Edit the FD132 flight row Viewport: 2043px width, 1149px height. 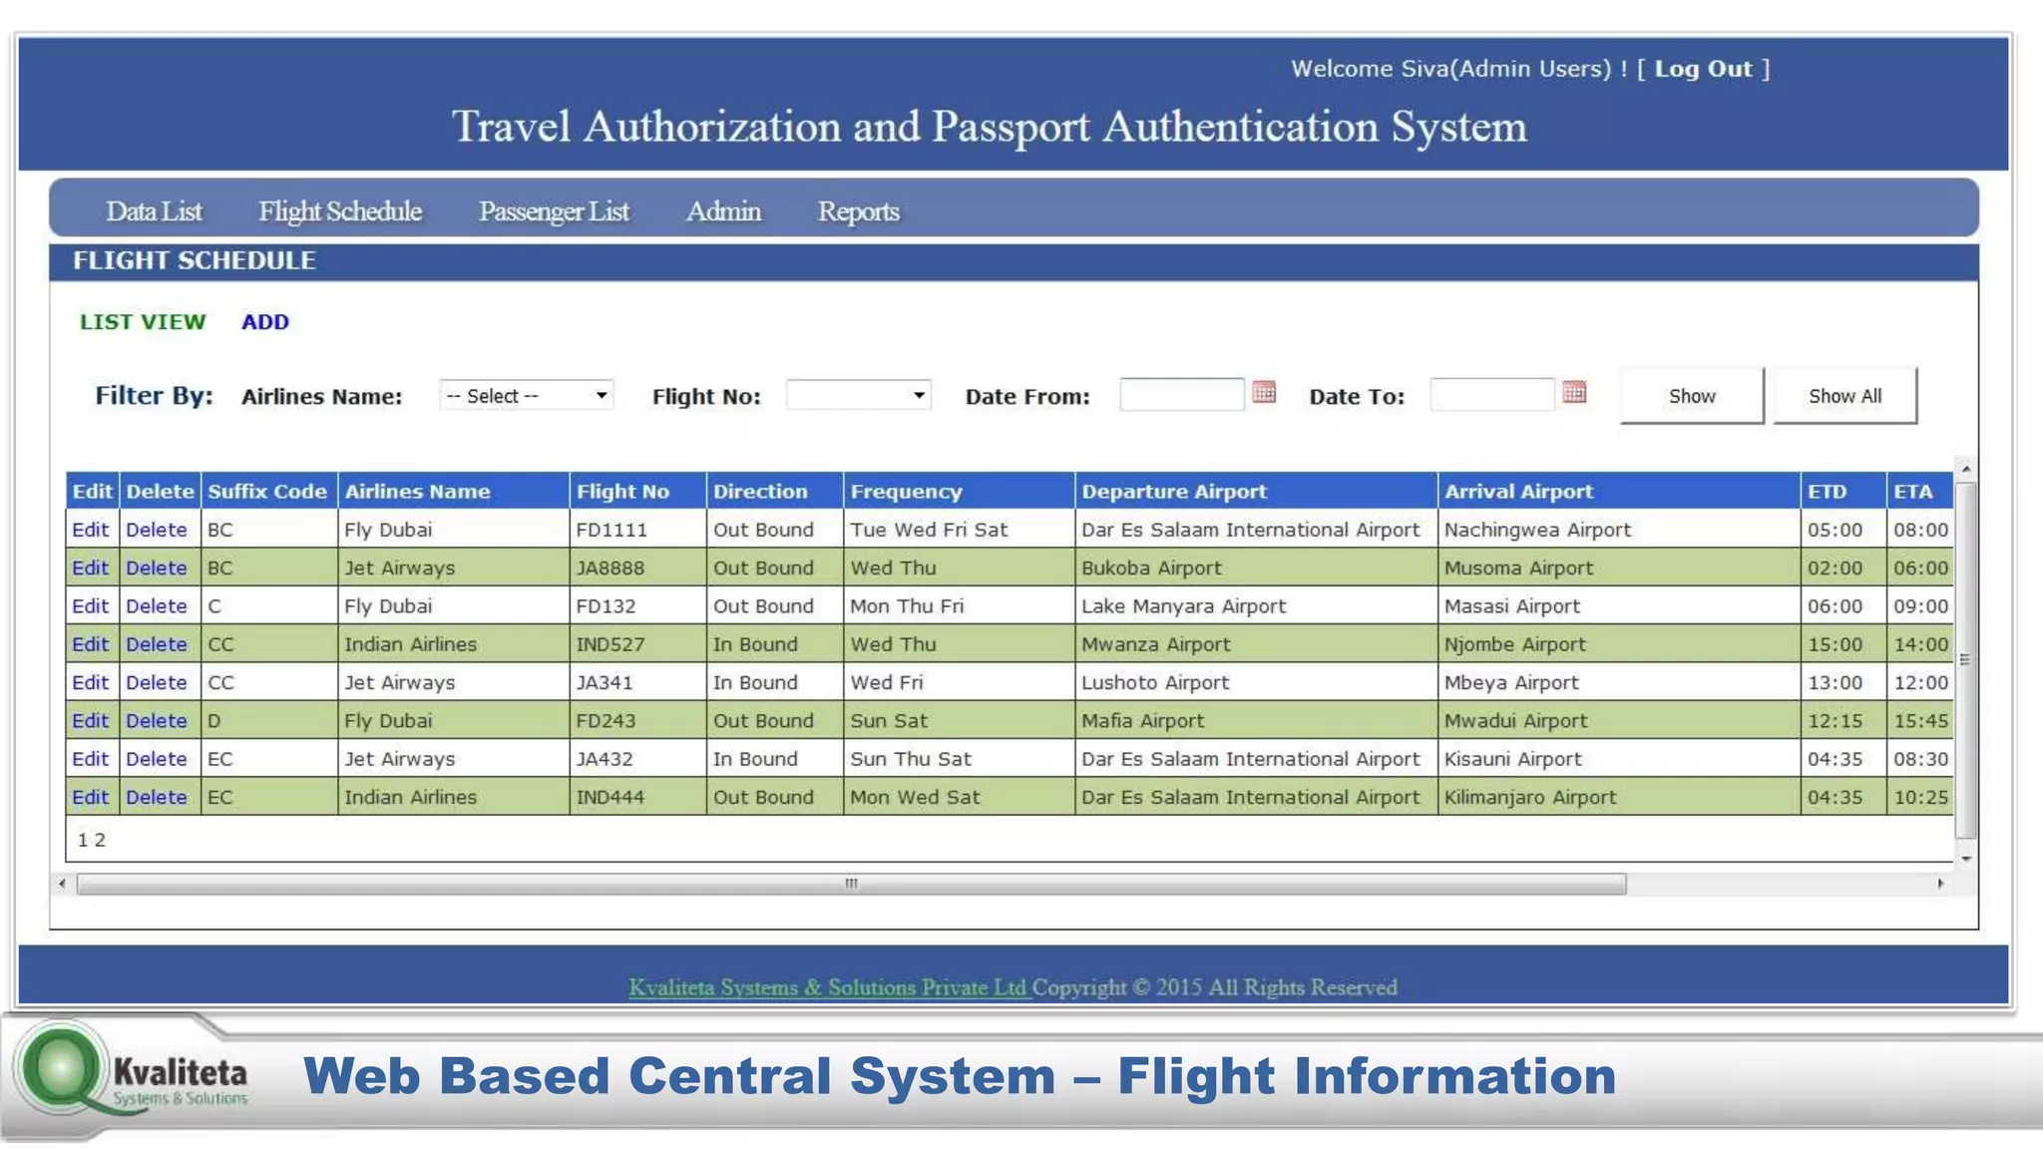[x=90, y=605]
